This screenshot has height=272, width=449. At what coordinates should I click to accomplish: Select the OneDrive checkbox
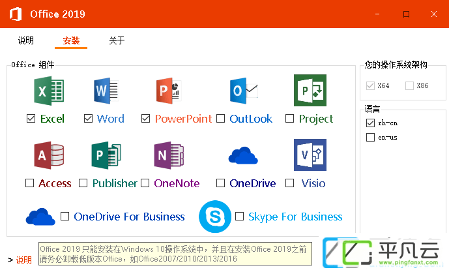pyautogui.click(x=220, y=183)
